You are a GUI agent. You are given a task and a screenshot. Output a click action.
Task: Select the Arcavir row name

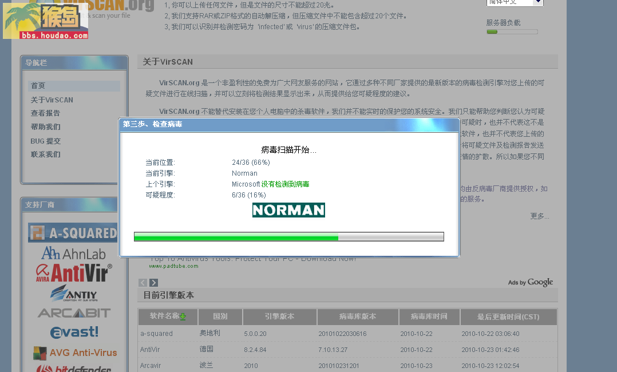(x=151, y=366)
